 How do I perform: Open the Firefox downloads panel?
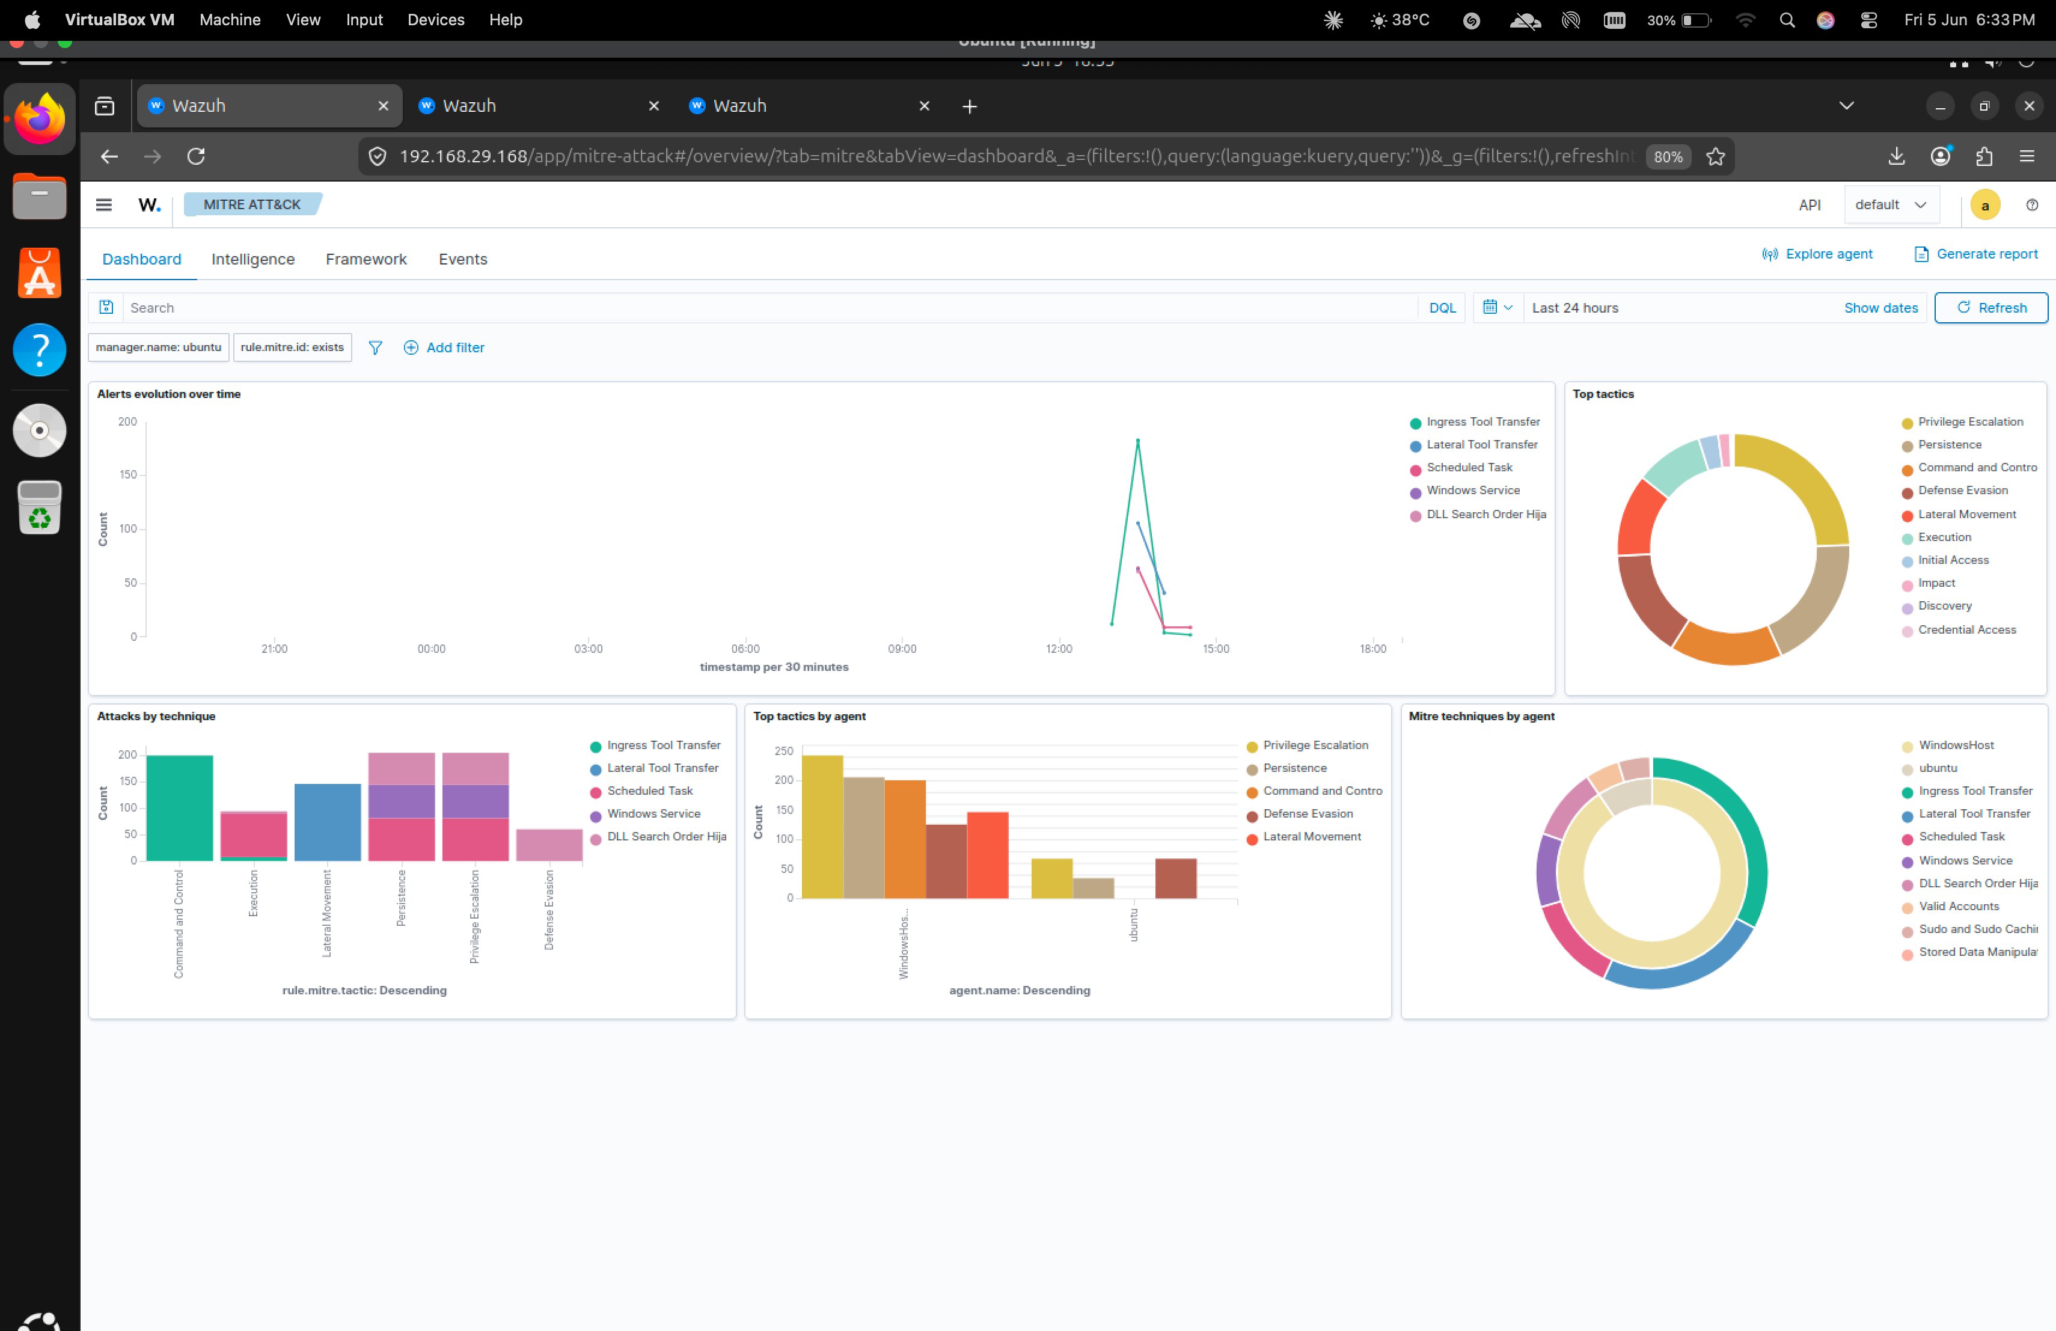[x=1896, y=156]
